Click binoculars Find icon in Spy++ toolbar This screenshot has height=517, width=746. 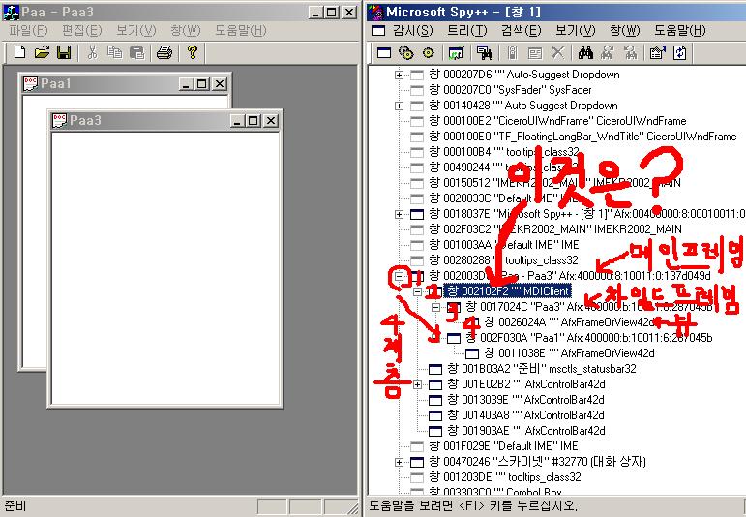585,53
